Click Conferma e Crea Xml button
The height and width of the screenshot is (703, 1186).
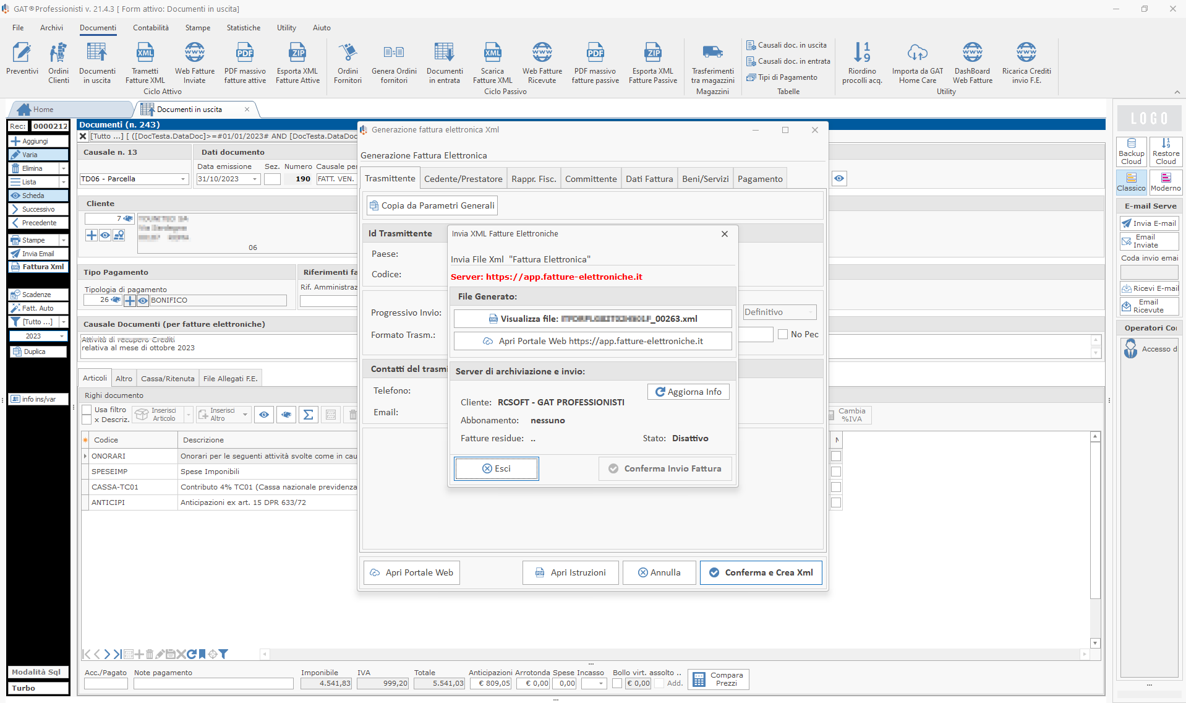tap(761, 572)
